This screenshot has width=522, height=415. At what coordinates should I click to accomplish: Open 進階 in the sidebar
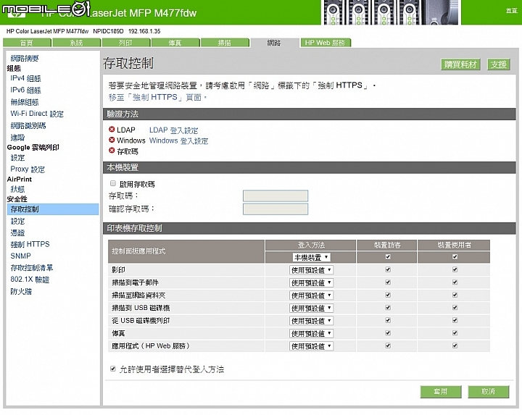[17, 138]
